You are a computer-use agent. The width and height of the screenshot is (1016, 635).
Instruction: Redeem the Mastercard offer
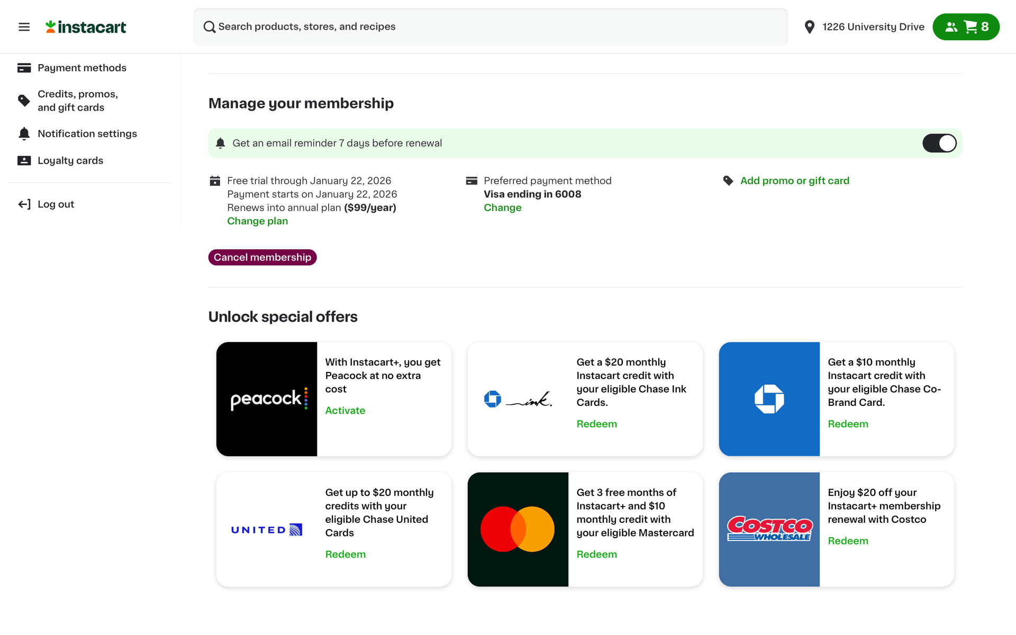pos(596,555)
